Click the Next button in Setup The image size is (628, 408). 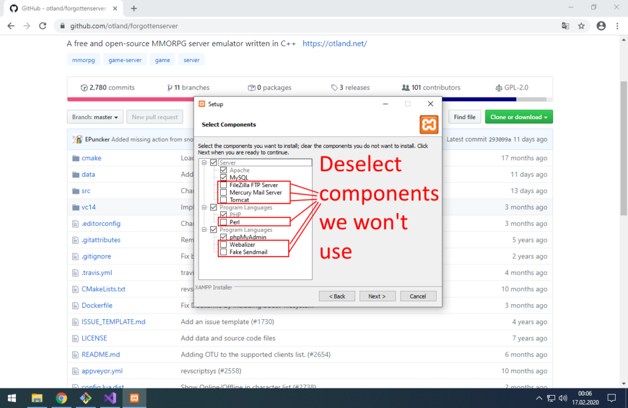[377, 296]
